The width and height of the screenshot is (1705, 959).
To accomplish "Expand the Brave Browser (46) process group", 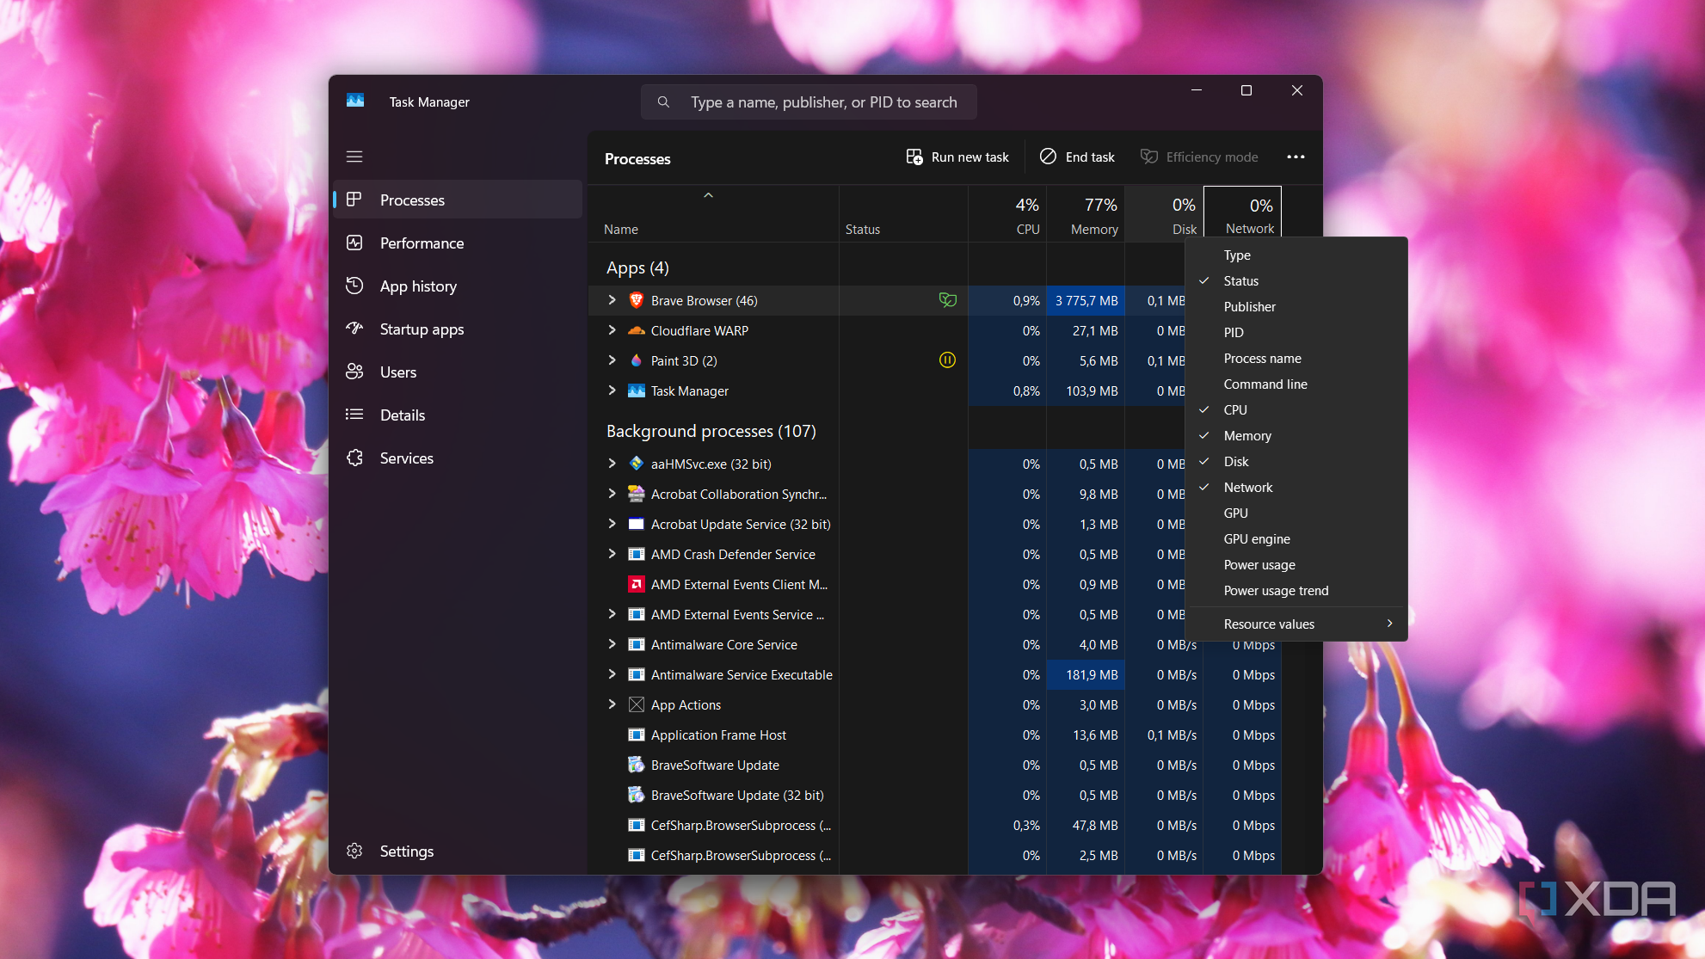I will click(x=612, y=300).
